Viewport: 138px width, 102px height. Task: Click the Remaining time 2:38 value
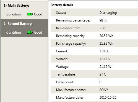point(102,28)
